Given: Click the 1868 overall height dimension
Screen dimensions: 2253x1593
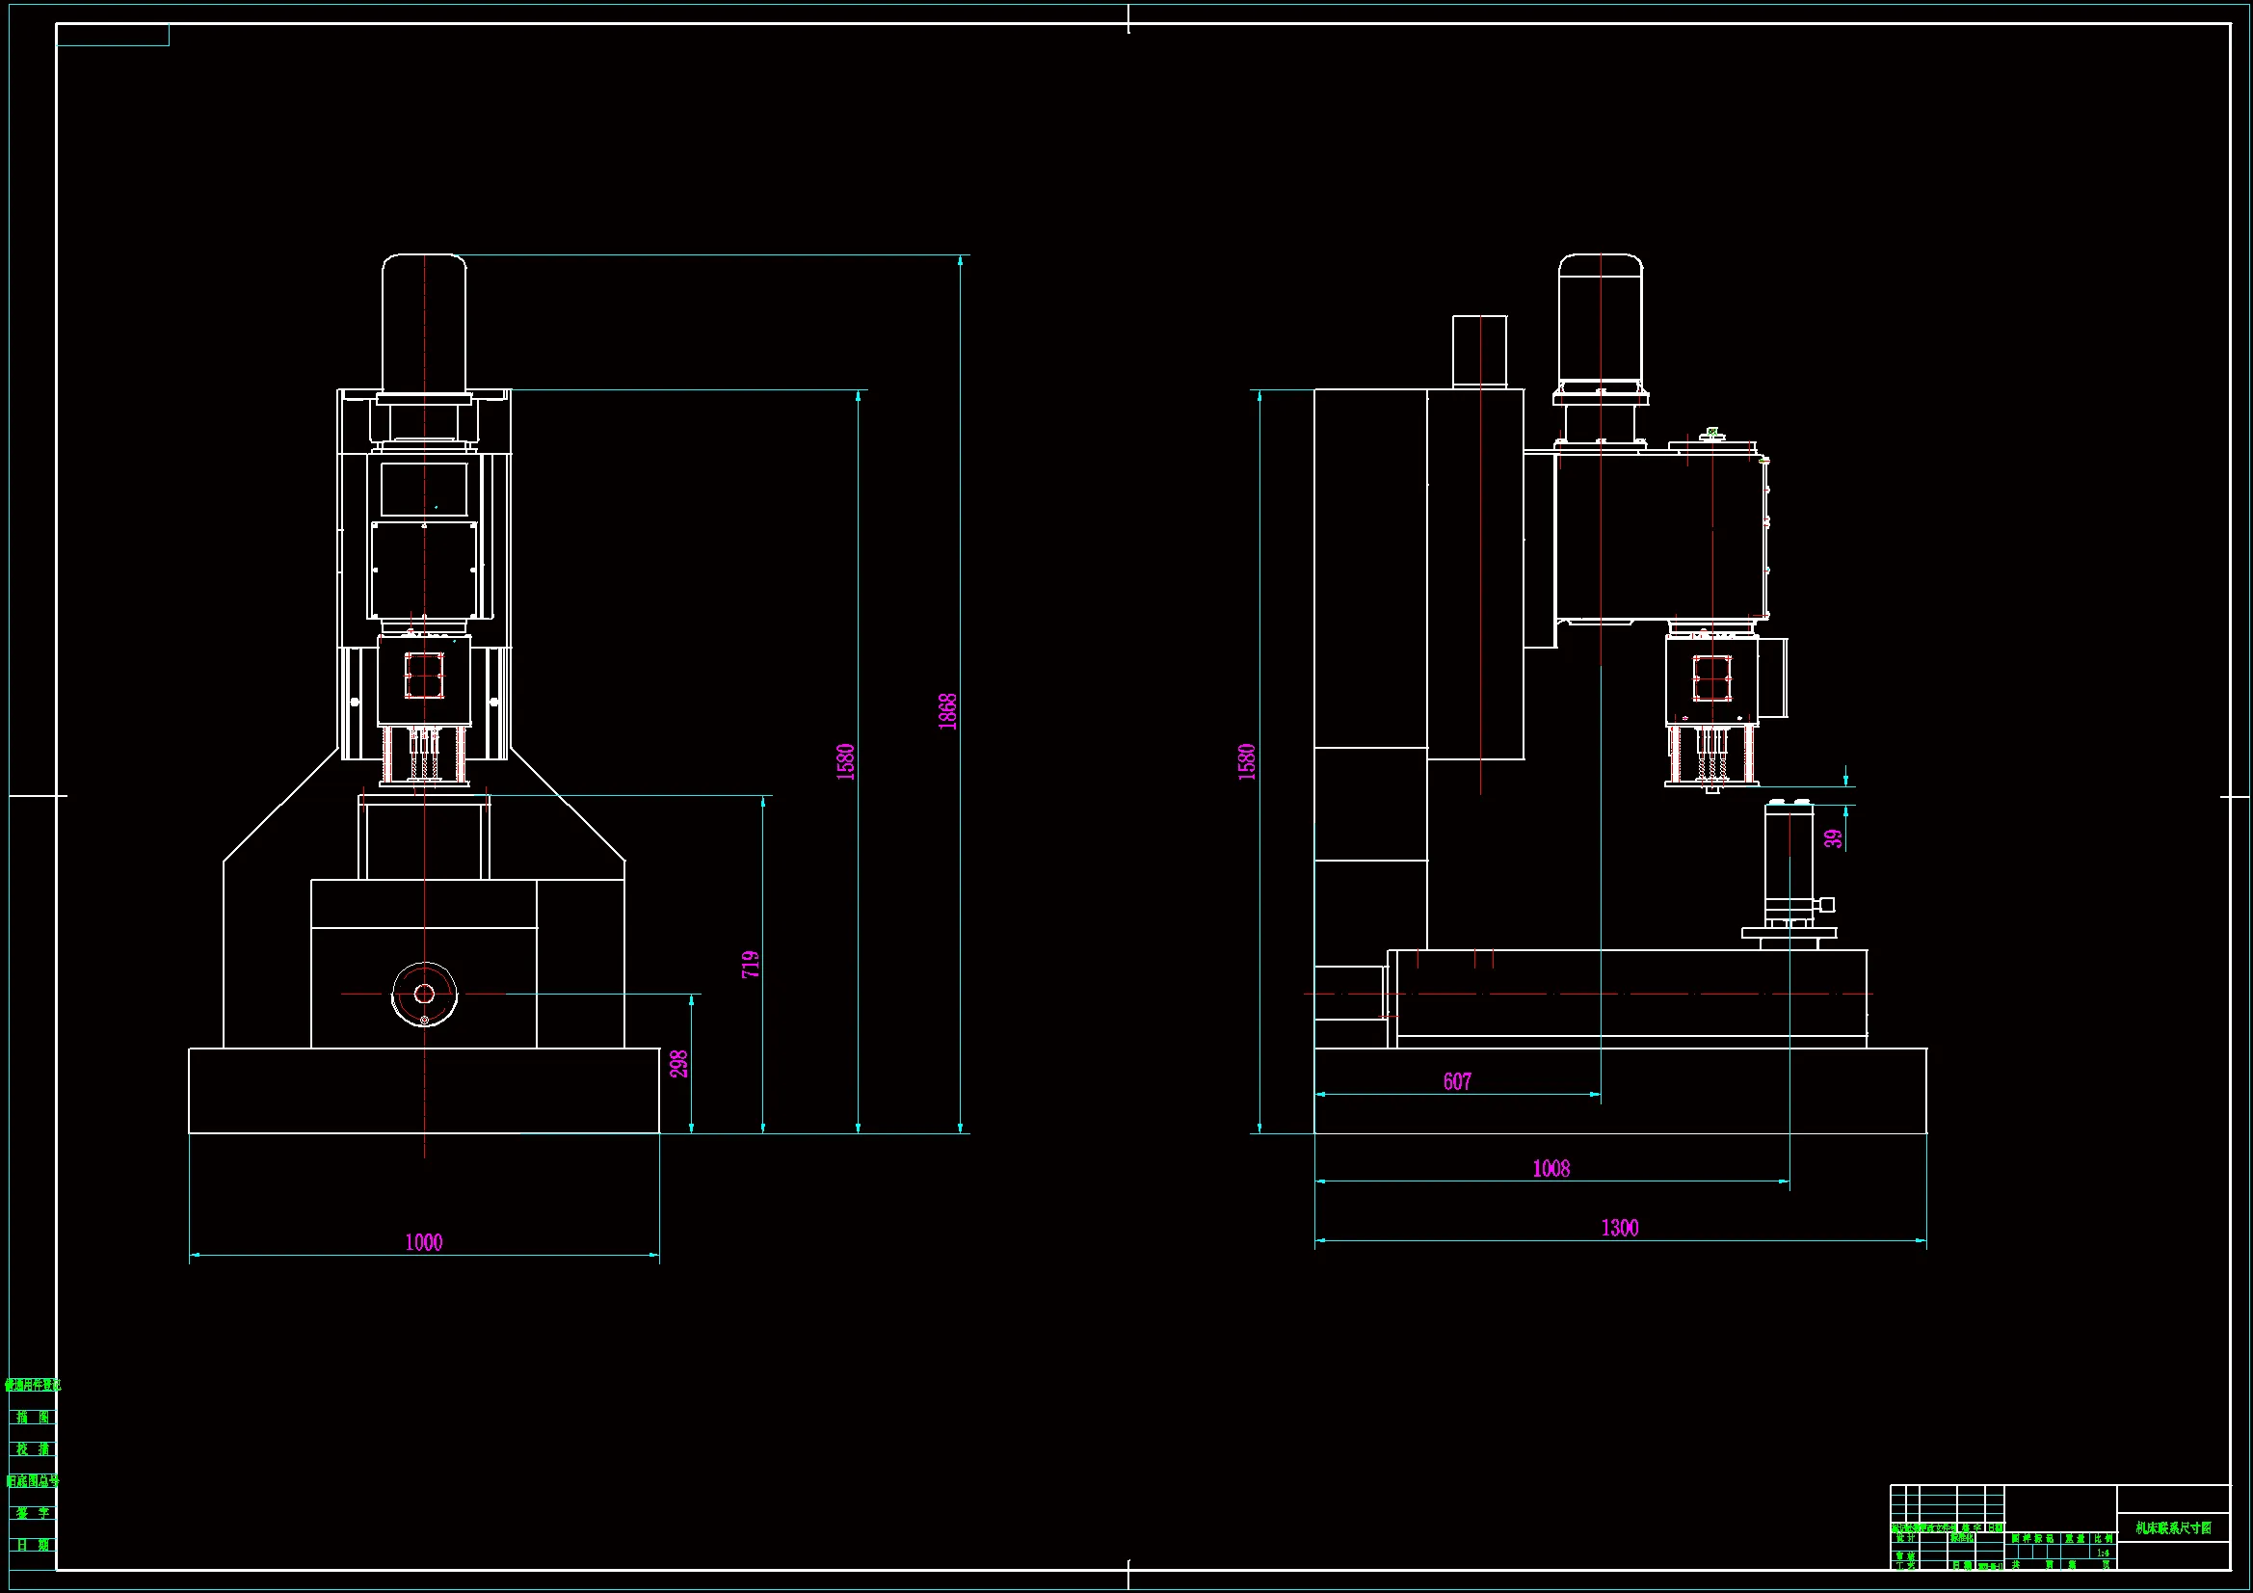Looking at the screenshot, I should 947,711.
